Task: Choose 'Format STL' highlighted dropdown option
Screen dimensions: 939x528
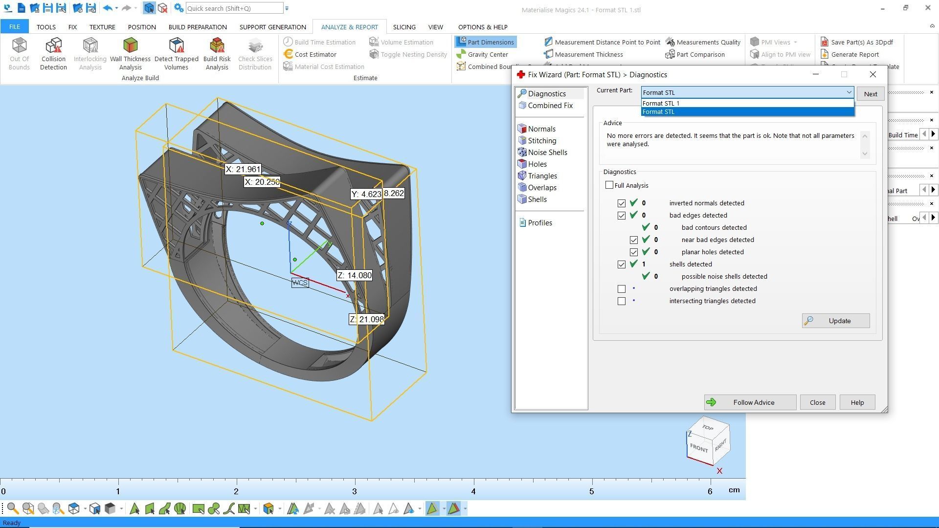Action: [x=748, y=112]
